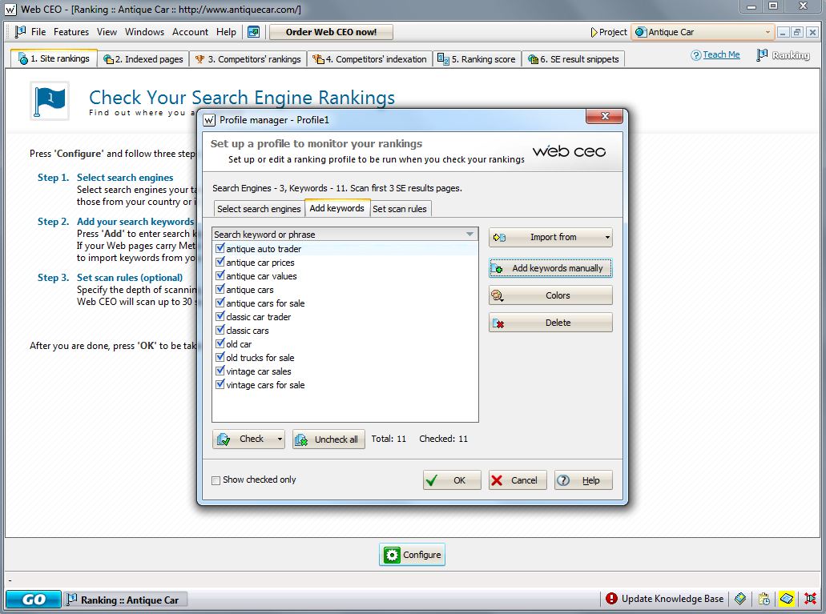
Task: Click the dialog Help button
Action: (x=583, y=480)
